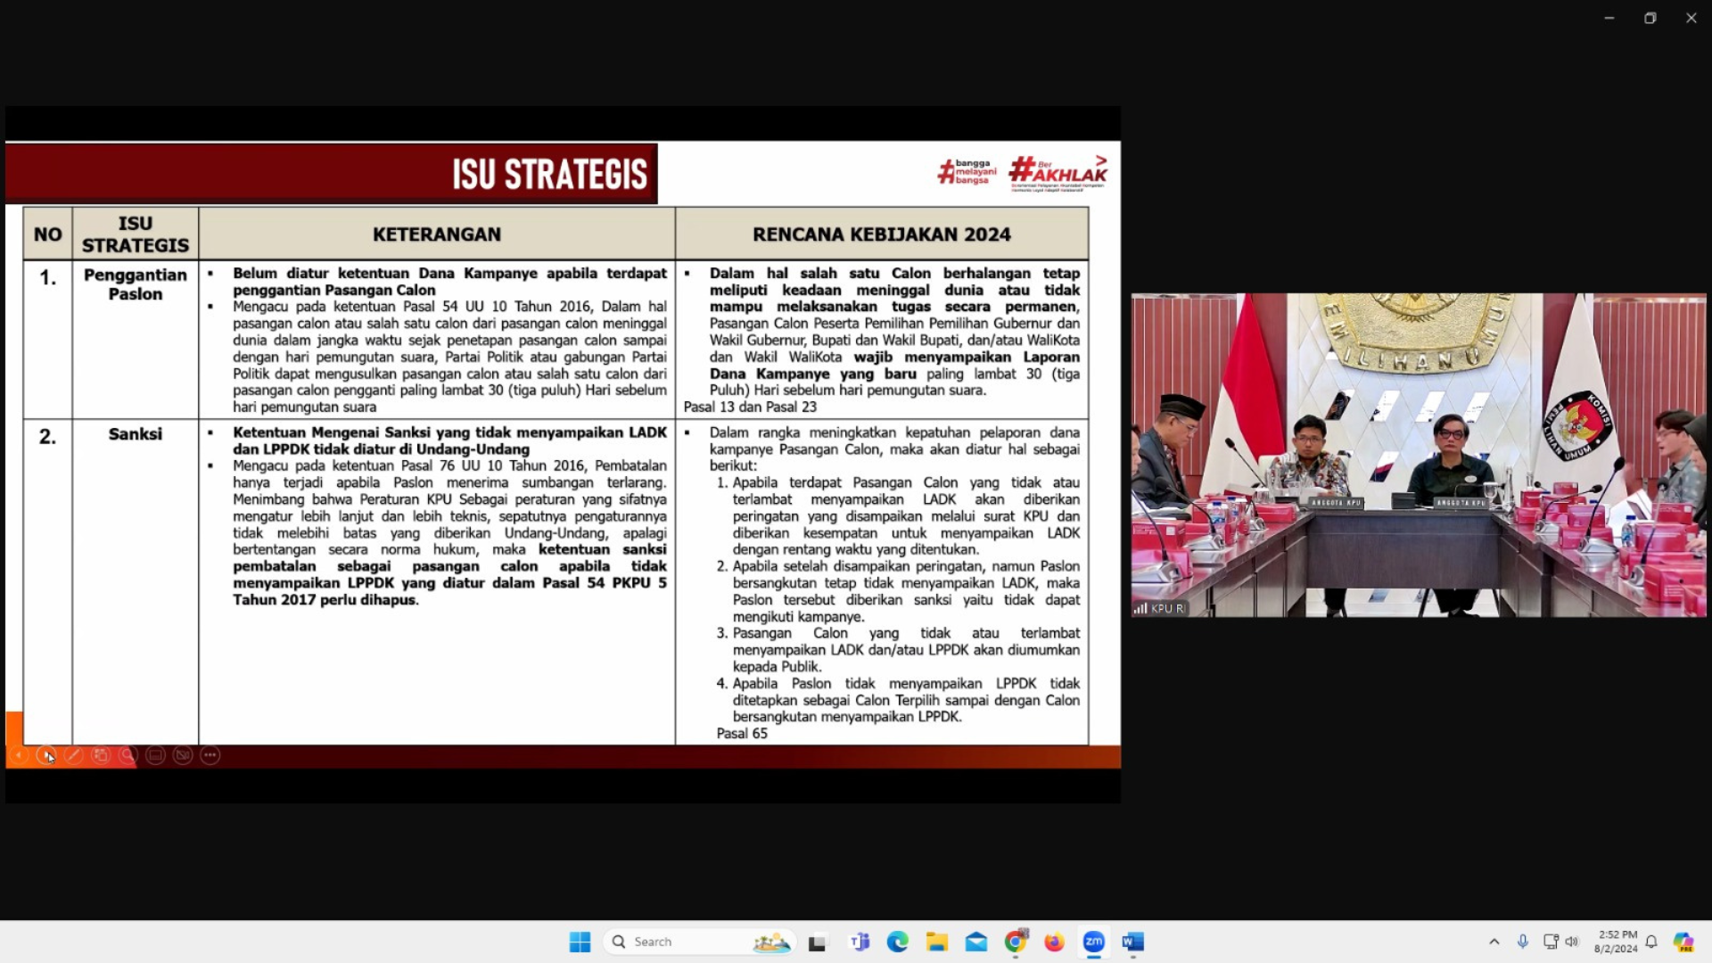Click the KPU RI video thumbnail

[1419, 455]
